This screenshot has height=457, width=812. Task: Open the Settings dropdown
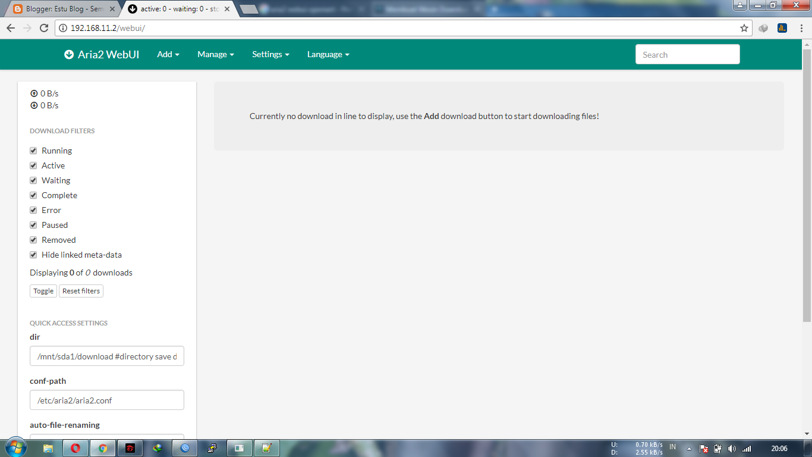coord(270,54)
